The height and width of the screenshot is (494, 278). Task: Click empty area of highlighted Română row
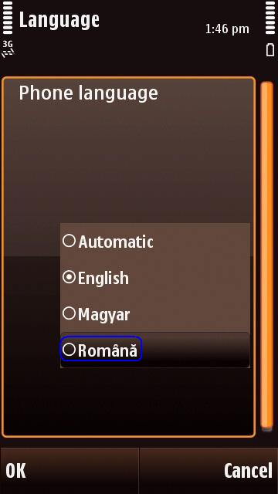(195, 350)
